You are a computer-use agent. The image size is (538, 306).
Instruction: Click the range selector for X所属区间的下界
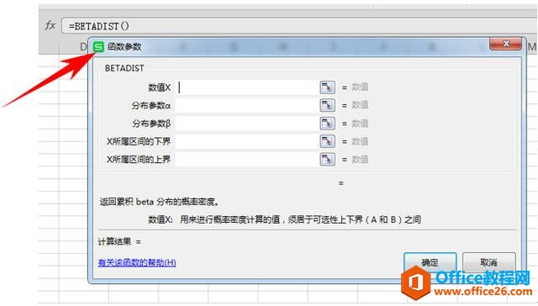pos(327,141)
